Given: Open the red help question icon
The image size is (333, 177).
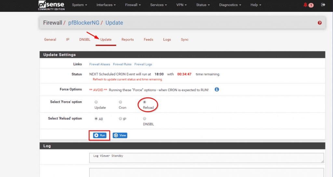Looking at the screenshot, I should pyautogui.click(x=320, y=23).
